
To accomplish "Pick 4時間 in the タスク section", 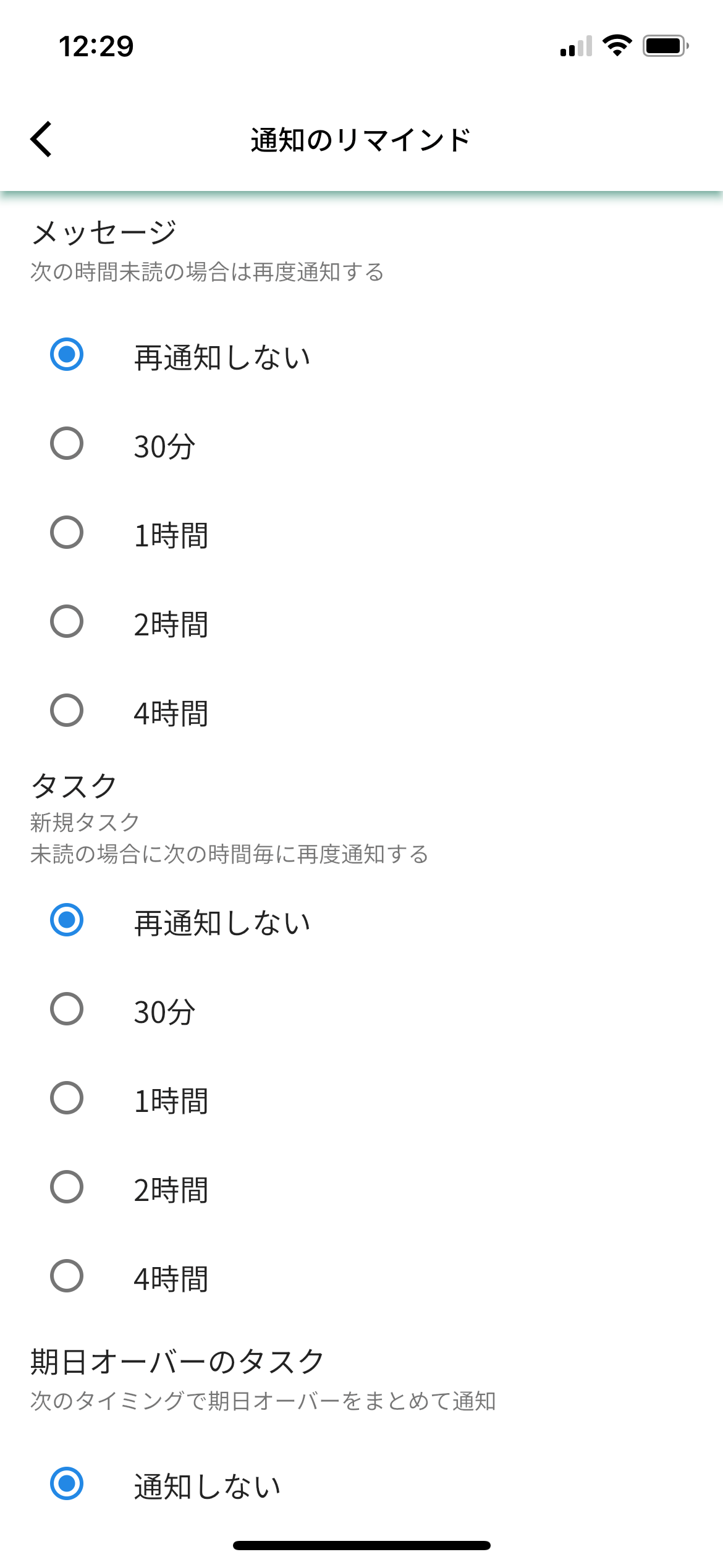I will click(x=67, y=1276).
